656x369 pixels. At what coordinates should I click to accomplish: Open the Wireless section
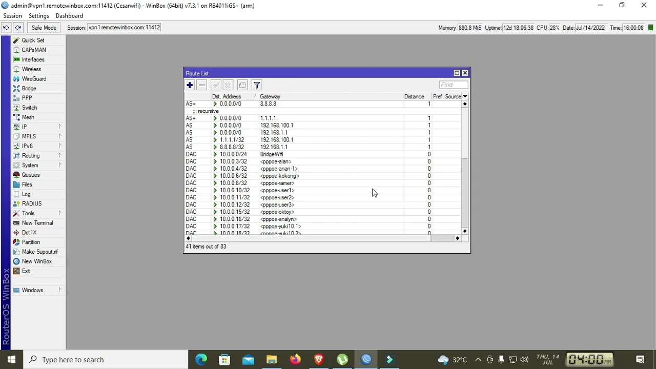(31, 69)
